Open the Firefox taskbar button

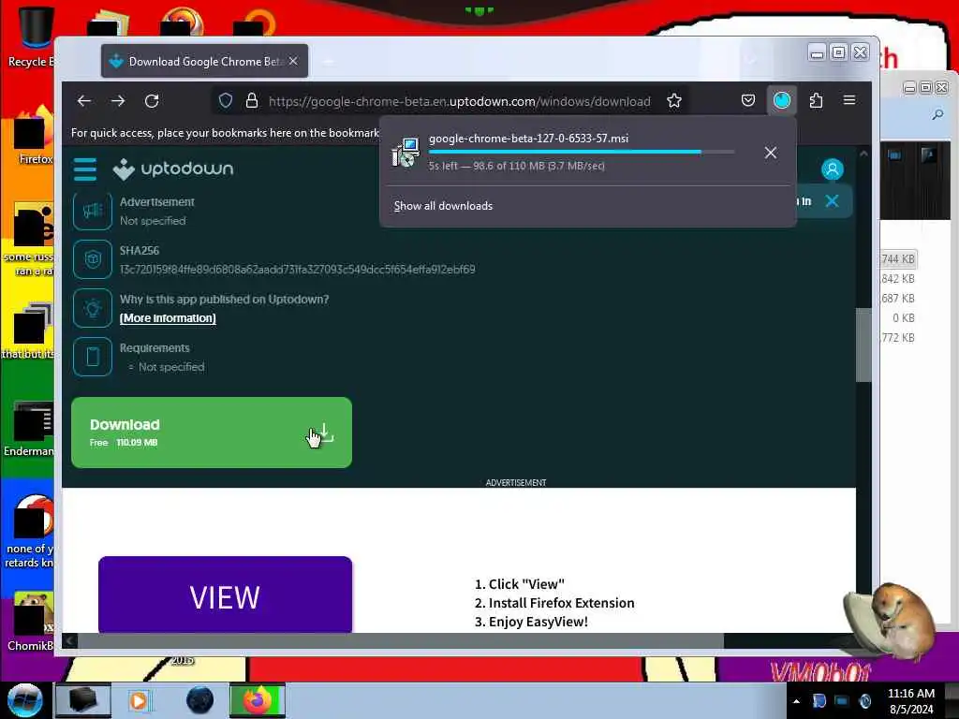[x=257, y=700]
